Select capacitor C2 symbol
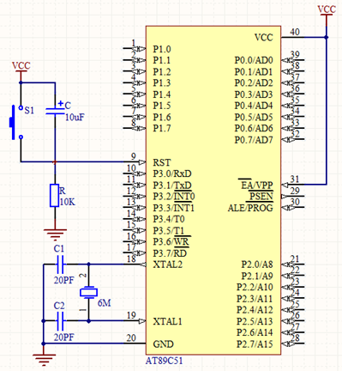The image size is (342, 371). 60,321
